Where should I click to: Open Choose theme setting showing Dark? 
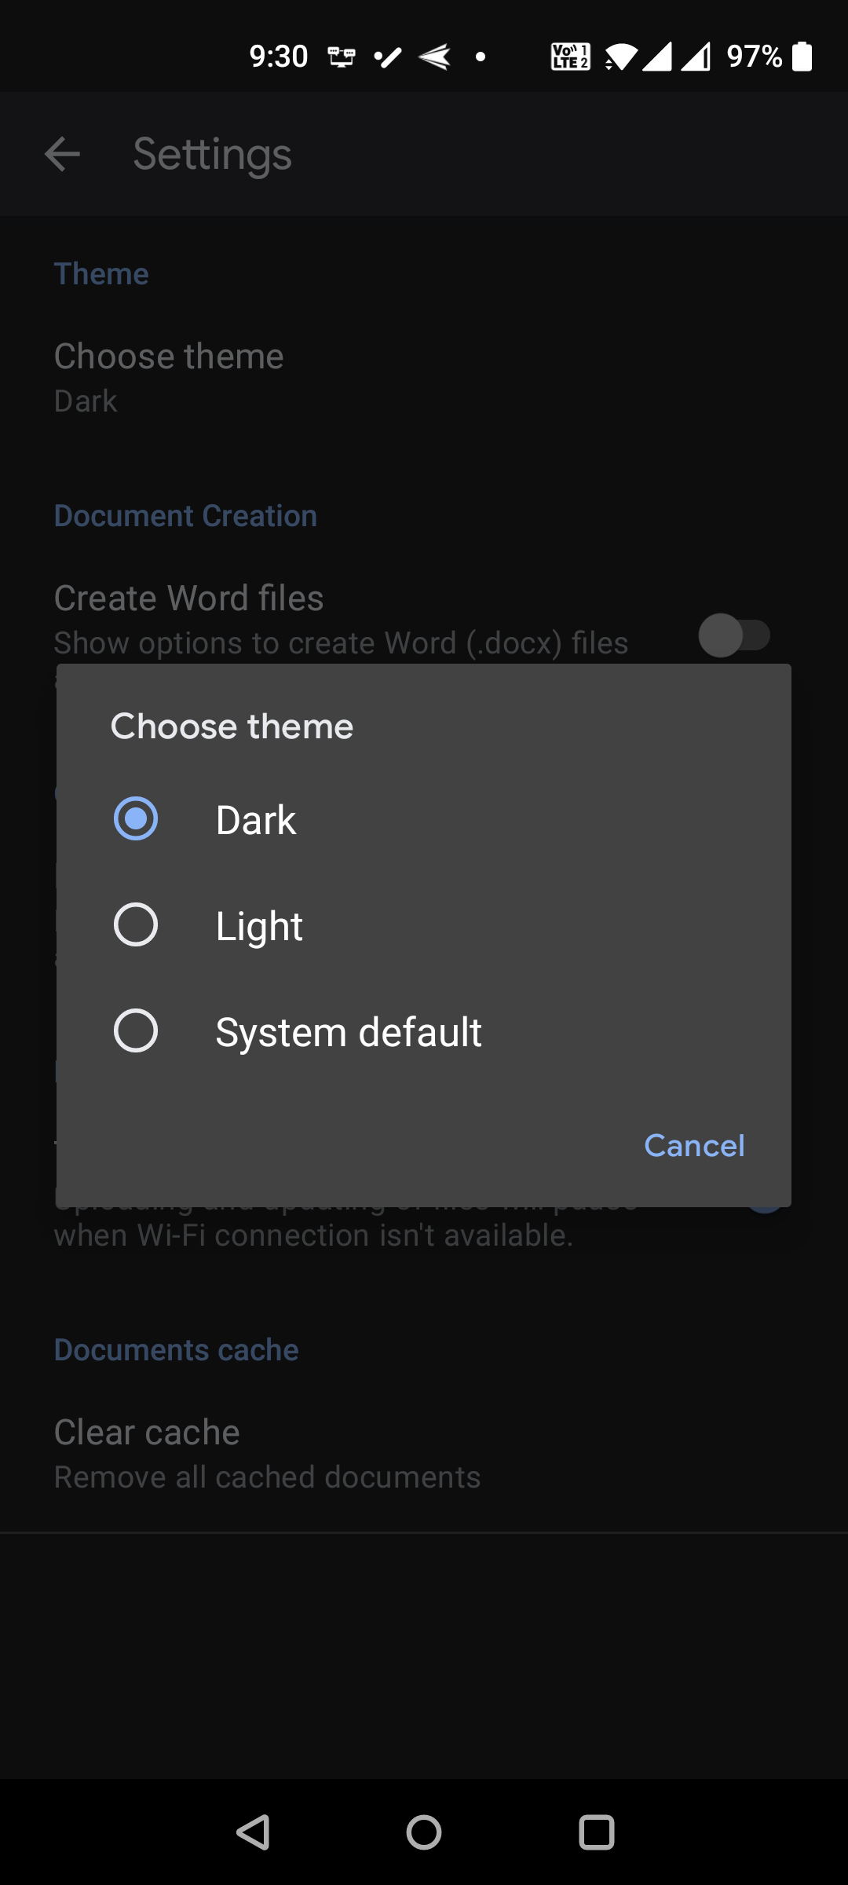(x=169, y=377)
